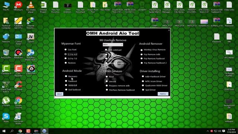
Task: Select the Coc Font radio button
Action: [x=65, y=50]
